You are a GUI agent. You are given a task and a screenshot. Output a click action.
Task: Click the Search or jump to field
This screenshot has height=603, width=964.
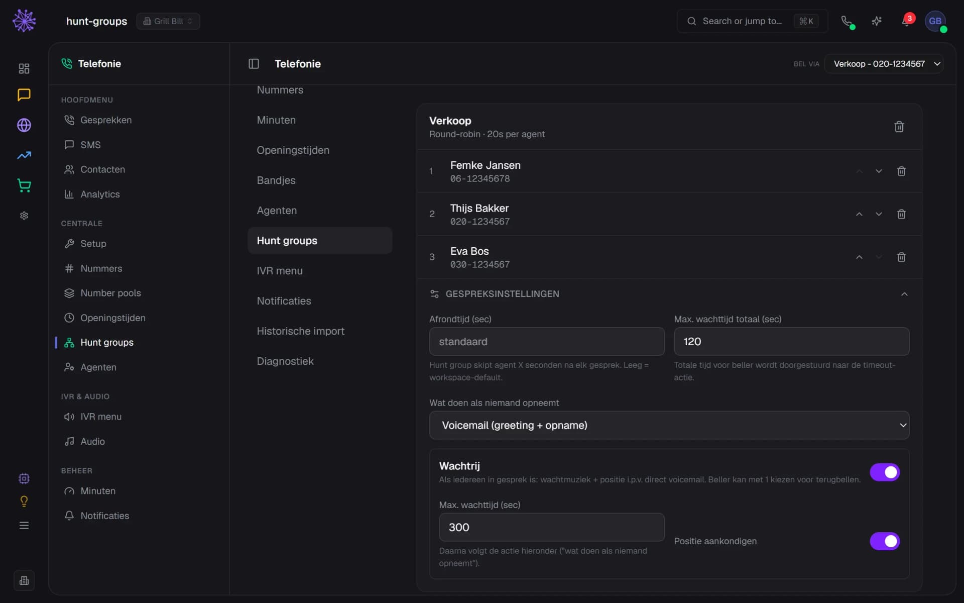[752, 21]
